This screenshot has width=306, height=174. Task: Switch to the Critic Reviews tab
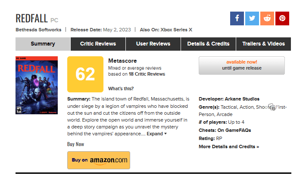98,44
